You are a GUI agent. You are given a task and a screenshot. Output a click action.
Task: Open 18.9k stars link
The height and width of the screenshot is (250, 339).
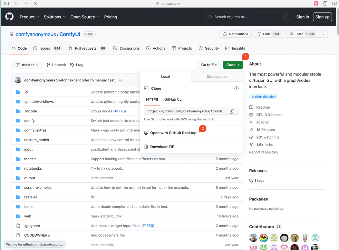click(x=262, y=130)
